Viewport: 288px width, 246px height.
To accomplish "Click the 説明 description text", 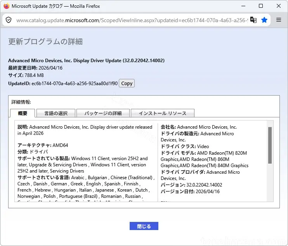I will coord(85,130).
